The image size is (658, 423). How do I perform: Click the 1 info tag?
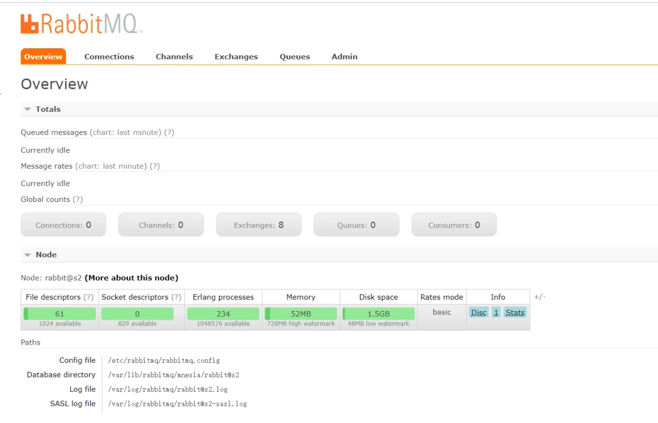(496, 313)
